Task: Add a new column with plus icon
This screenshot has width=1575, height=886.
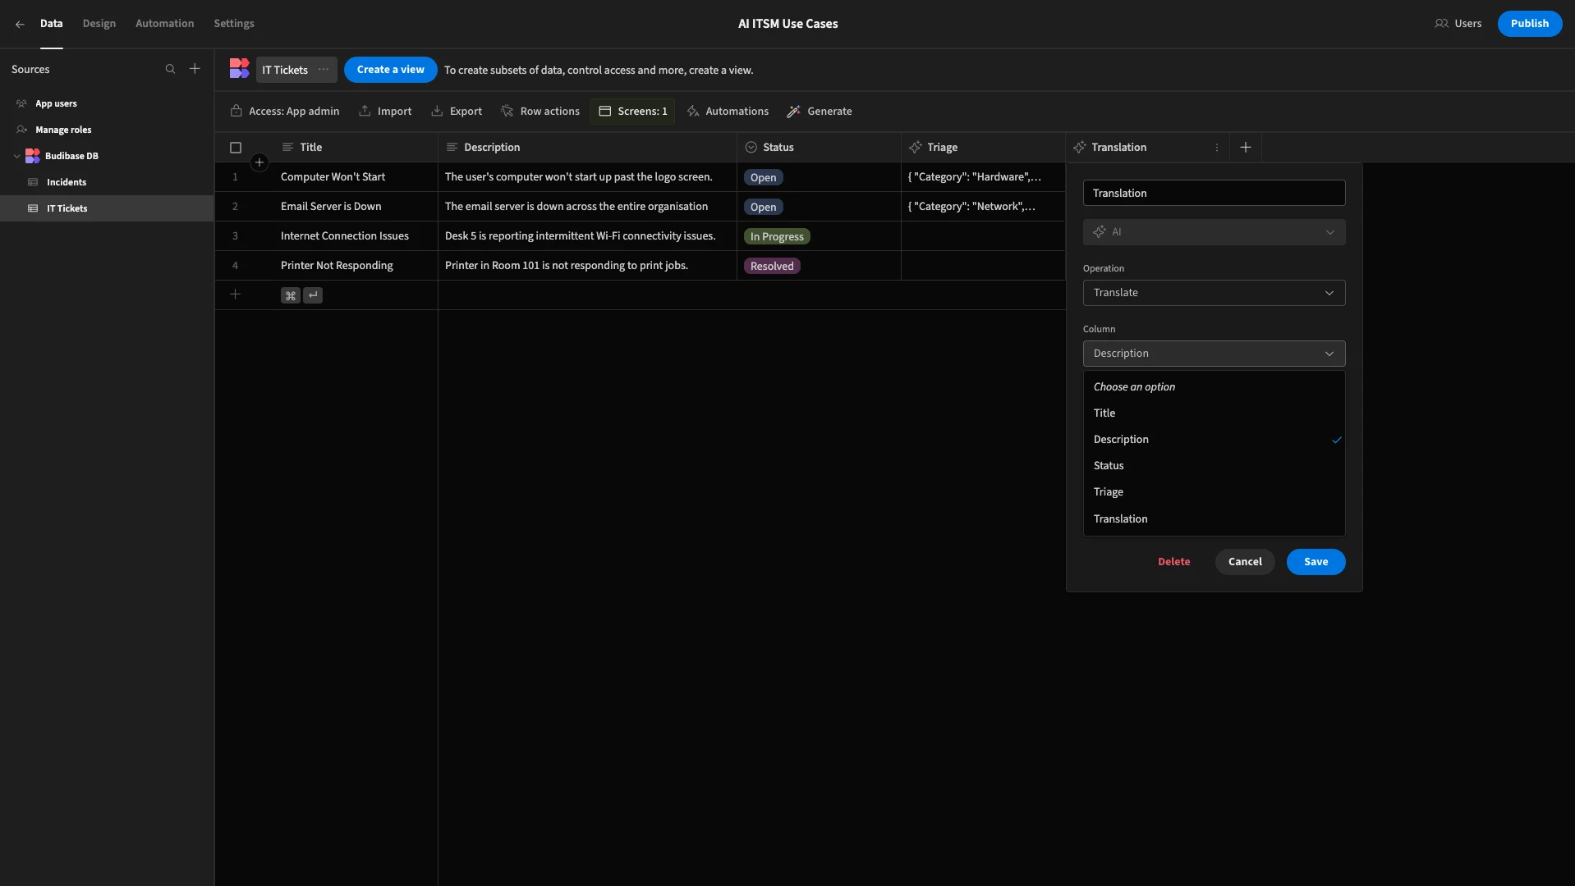Action: pyautogui.click(x=1246, y=147)
